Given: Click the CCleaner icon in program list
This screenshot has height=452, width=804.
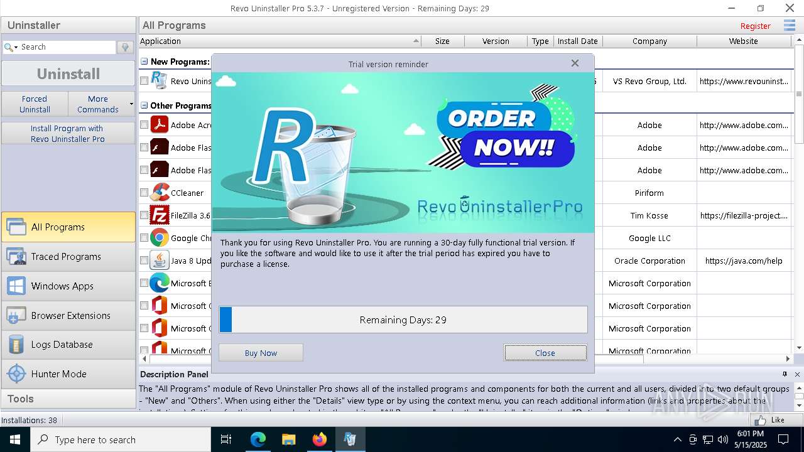Looking at the screenshot, I should [160, 193].
